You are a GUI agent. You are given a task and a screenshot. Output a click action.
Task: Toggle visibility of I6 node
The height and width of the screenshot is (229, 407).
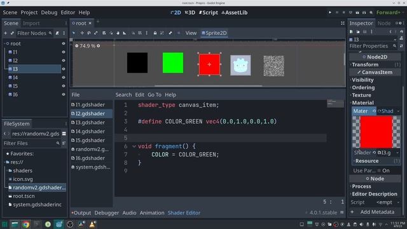point(64,95)
